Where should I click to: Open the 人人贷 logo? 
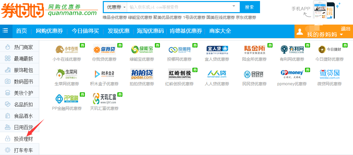pos(217,74)
